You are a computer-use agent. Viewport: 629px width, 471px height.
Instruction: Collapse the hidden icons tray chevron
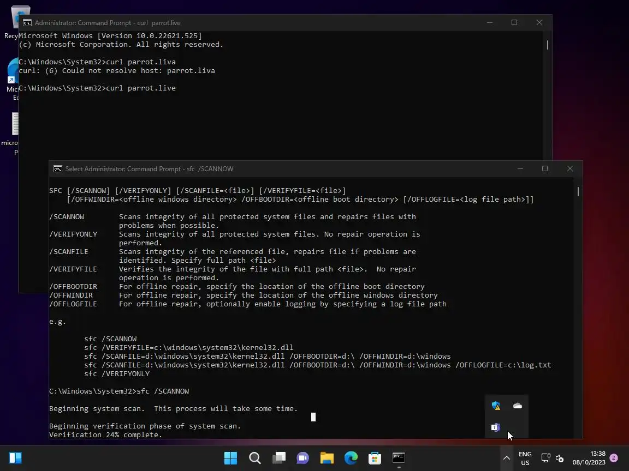coord(507,458)
